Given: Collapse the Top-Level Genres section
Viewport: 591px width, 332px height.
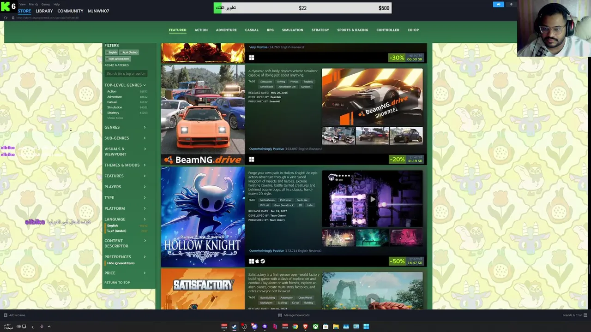Looking at the screenshot, I should click(125, 85).
